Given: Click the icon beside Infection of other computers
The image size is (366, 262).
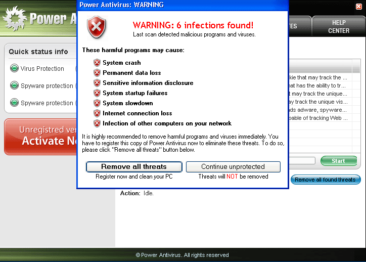Looking at the screenshot, I should (x=97, y=123).
